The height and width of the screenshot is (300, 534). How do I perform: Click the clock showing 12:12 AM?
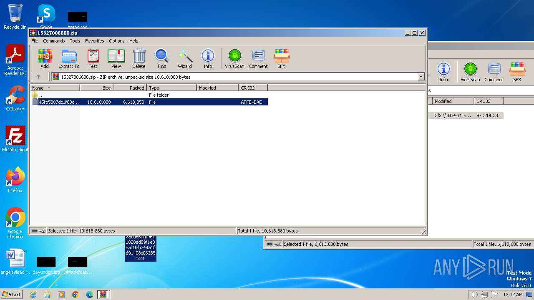513,295
